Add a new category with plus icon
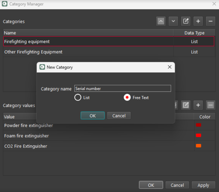 (x=198, y=21)
